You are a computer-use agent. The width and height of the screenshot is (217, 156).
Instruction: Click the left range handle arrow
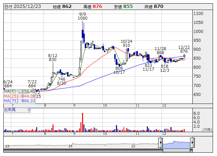click(160, 143)
